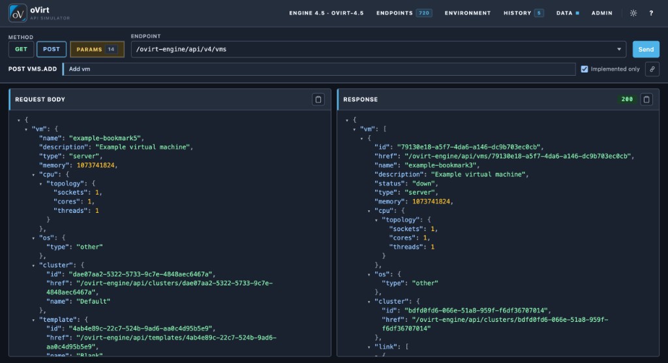Collapse the request "topology" node
The width and height of the screenshot is (668, 363).
[40, 184]
